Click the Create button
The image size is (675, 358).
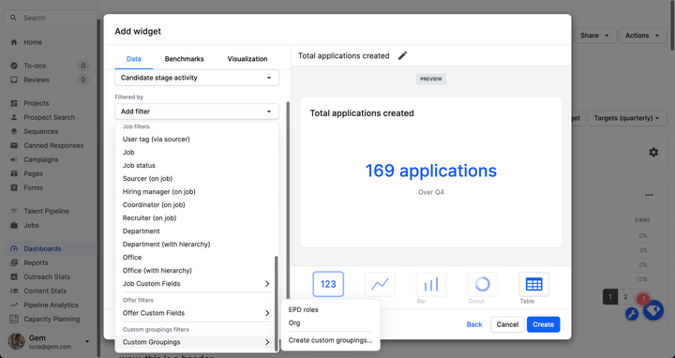pos(543,324)
